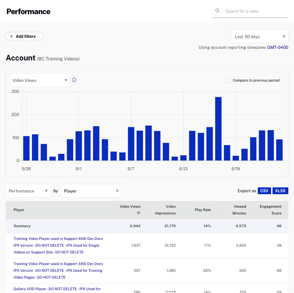
Task: Click the caret on the Player selector
Action: point(117,191)
